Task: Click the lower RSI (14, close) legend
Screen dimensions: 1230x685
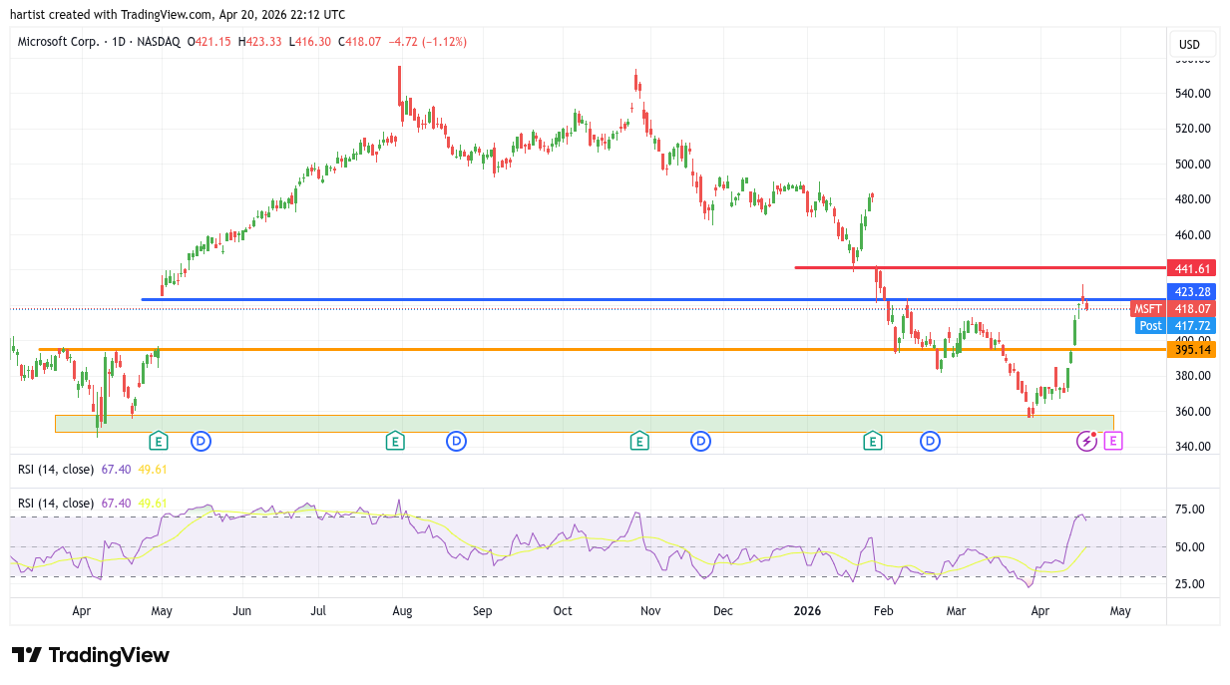Action: (56, 504)
